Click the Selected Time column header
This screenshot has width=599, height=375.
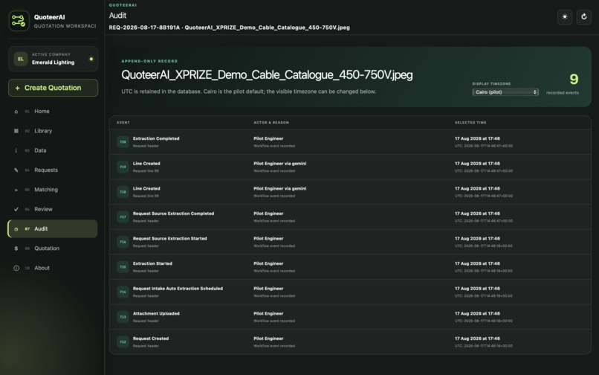click(x=470, y=123)
